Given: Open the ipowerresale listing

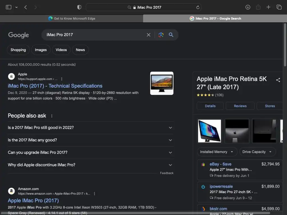Looking at the screenshot, I should [221, 186].
